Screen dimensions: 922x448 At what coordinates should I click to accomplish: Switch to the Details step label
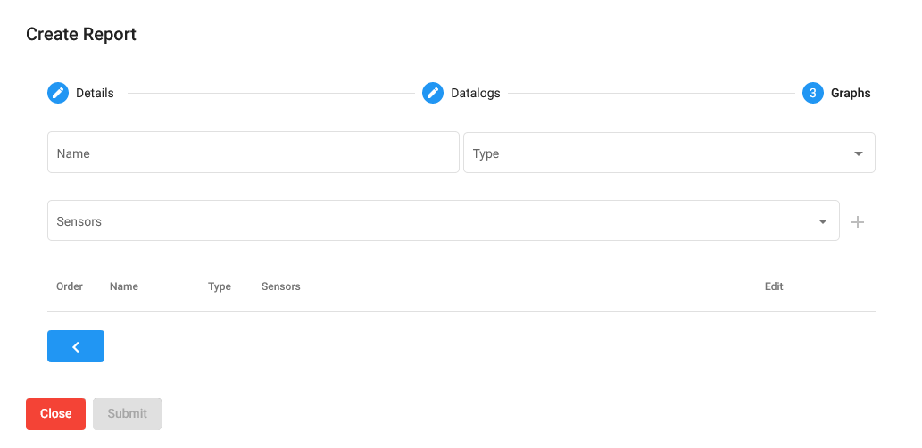tap(95, 93)
